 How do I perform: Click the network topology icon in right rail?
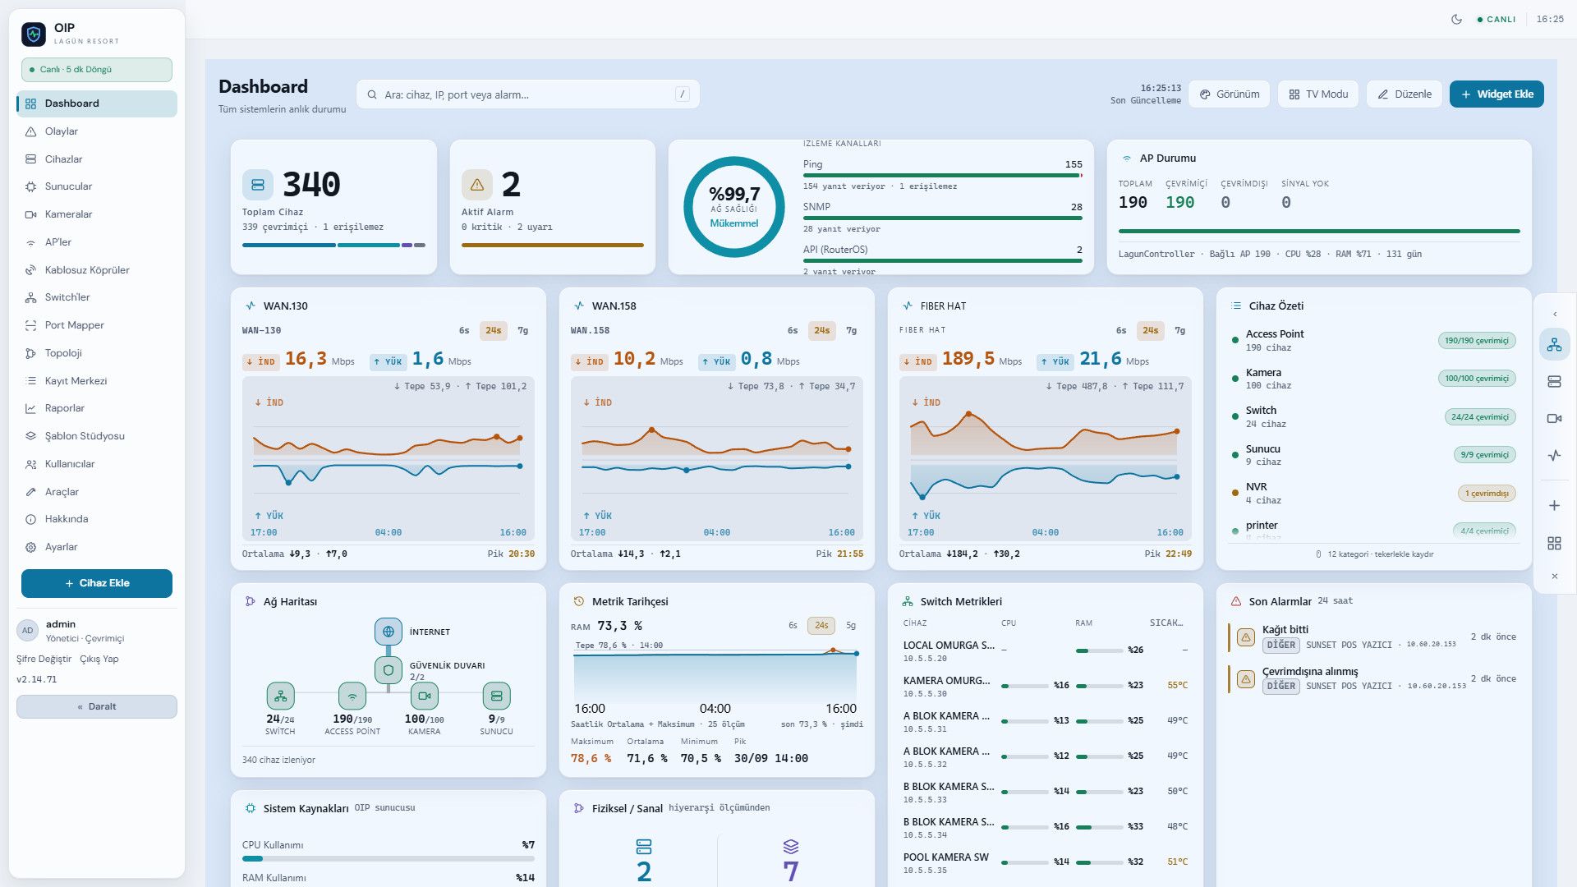(x=1554, y=344)
